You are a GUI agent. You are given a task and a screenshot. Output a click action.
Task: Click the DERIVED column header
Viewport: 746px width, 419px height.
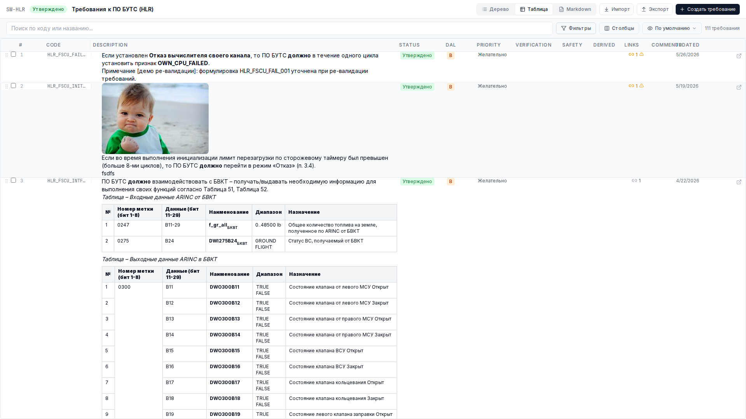coord(604,45)
